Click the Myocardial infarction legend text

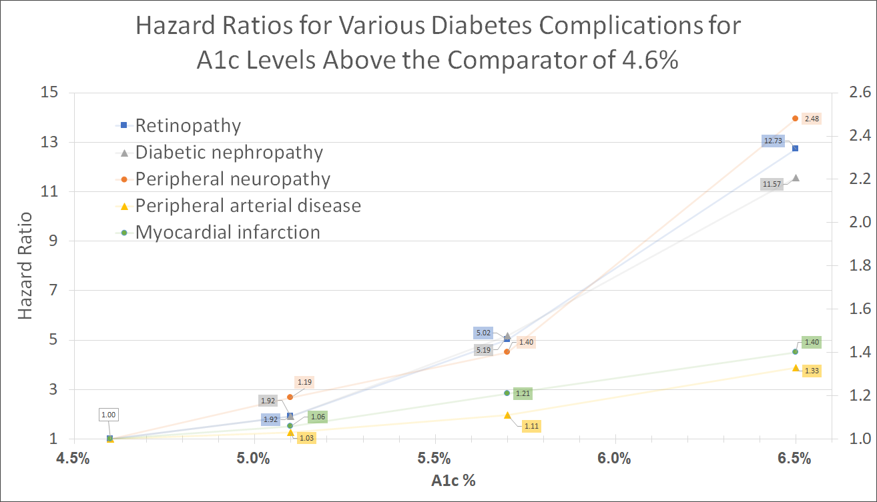[x=228, y=233]
